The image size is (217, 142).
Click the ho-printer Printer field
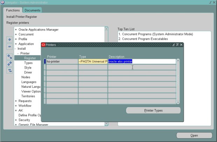tap(62, 61)
